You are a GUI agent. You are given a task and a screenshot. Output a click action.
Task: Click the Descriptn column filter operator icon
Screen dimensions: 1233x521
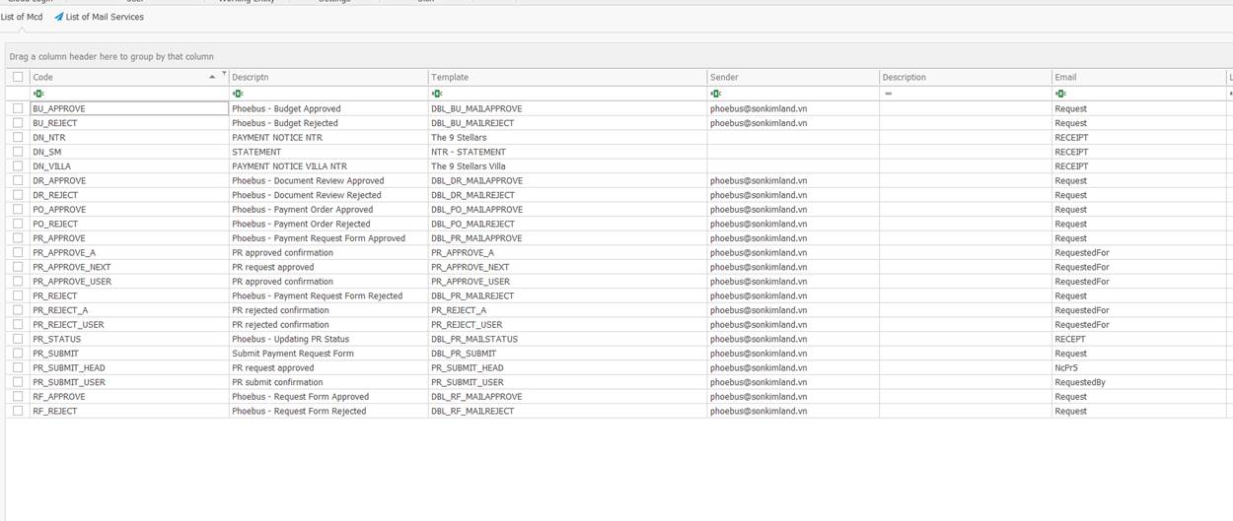(238, 94)
